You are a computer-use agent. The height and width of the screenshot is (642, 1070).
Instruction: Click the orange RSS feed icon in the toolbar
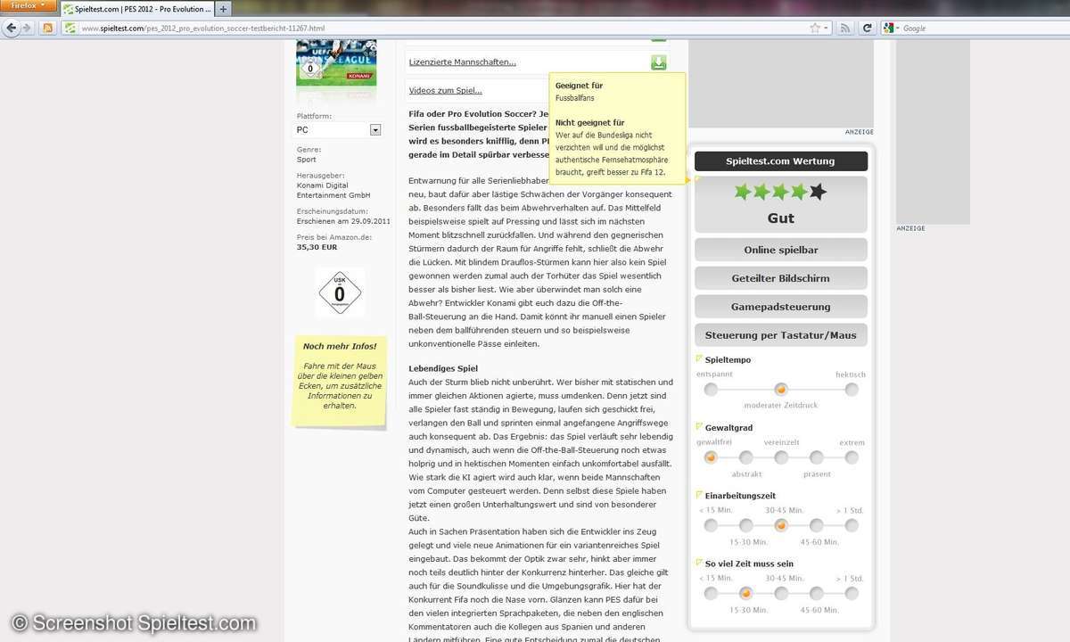47,29
